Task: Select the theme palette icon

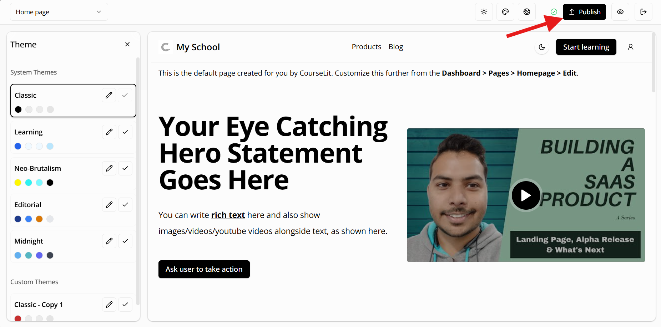Action: pyautogui.click(x=505, y=12)
